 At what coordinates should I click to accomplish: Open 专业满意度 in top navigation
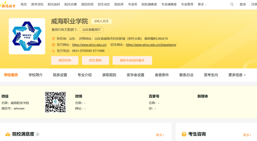[x=169, y=4]
